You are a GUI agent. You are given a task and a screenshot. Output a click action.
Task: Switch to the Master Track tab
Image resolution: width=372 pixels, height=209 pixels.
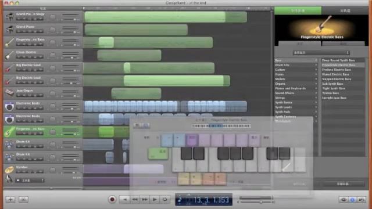pos(345,10)
